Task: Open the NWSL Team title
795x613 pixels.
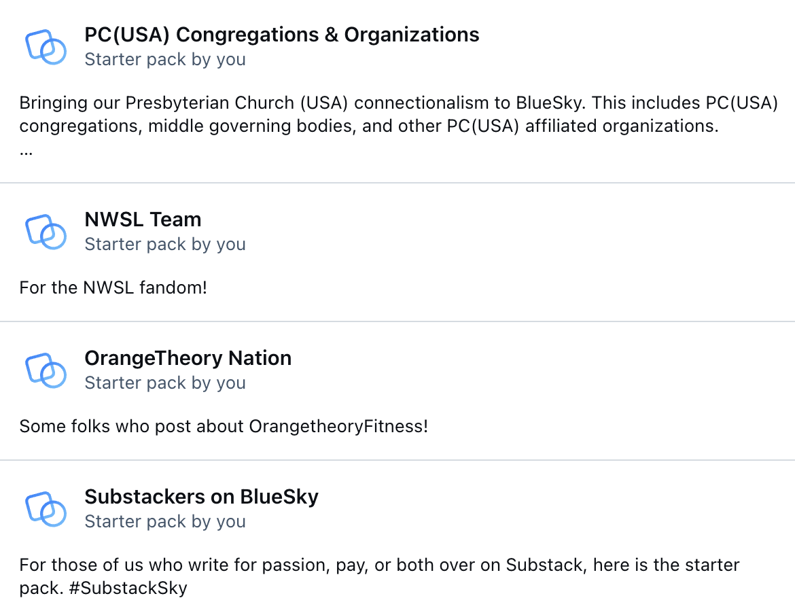Action: [143, 220]
